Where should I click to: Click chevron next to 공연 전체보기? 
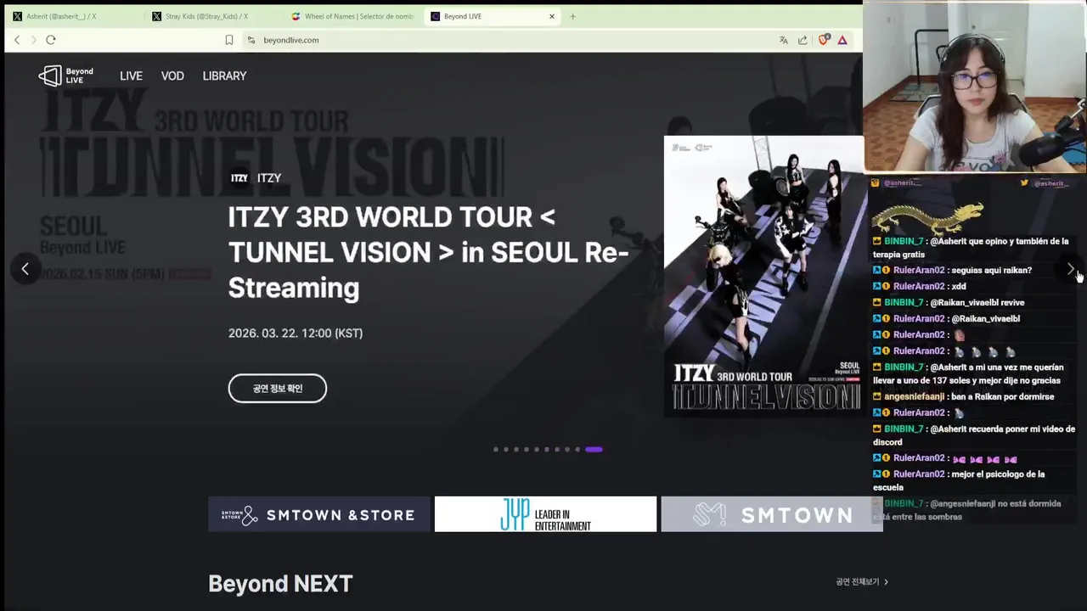click(x=886, y=581)
